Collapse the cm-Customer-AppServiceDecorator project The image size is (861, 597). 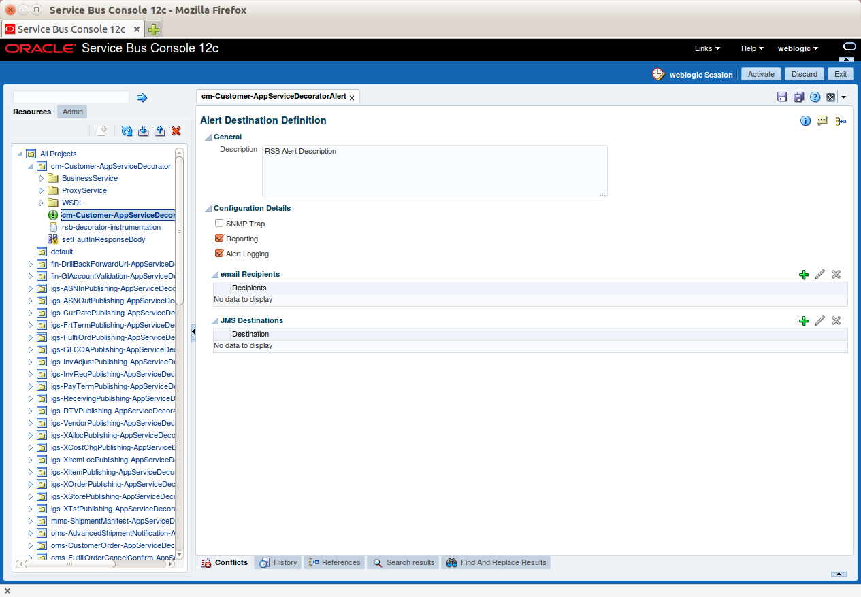click(x=31, y=166)
